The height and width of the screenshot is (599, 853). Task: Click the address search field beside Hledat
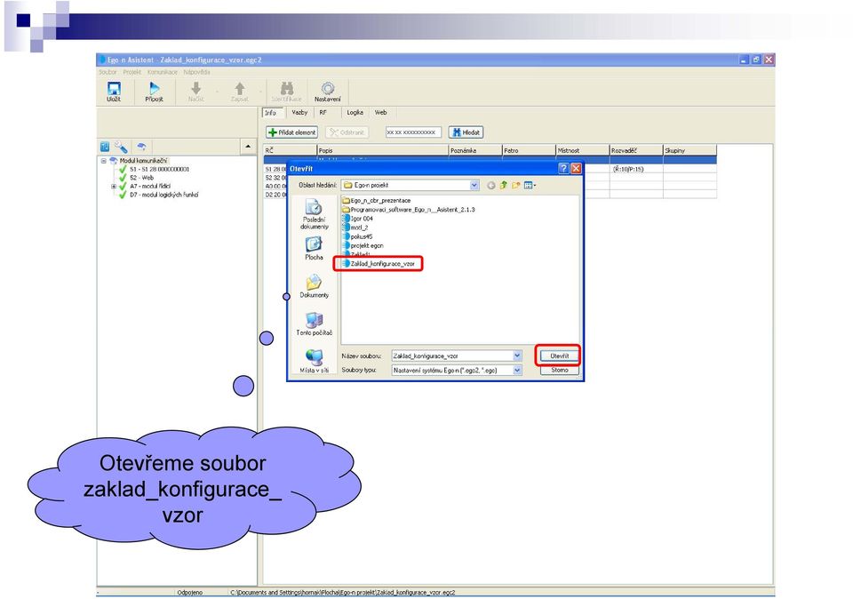coord(413,132)
